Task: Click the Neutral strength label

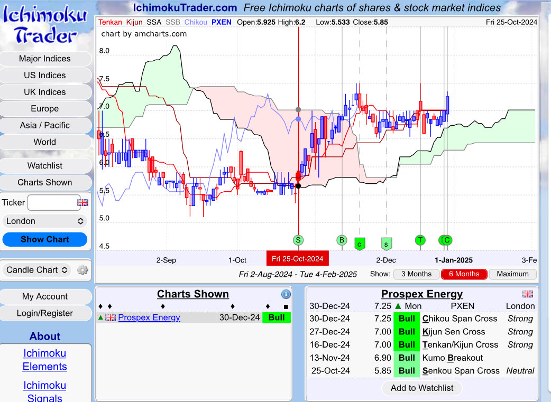Action: point(520,371)
